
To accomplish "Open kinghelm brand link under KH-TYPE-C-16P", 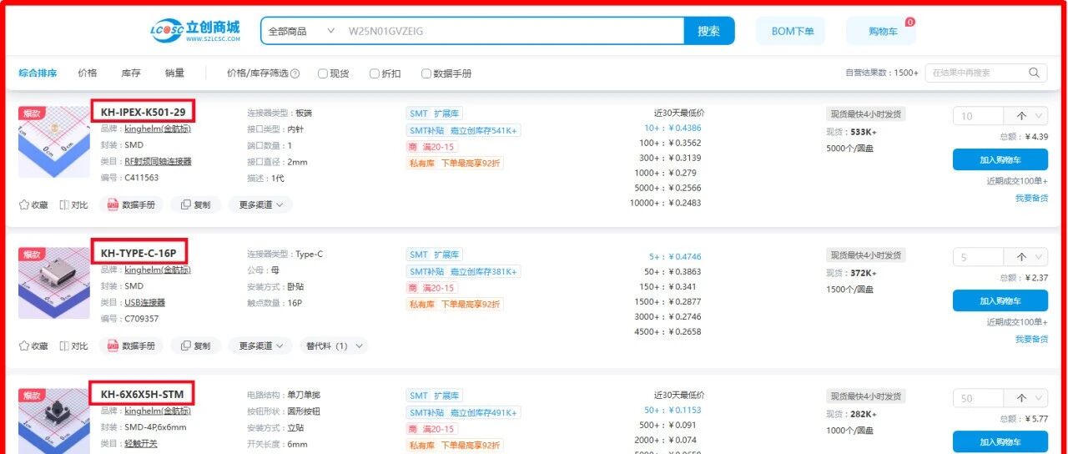I will pos(158,270).
